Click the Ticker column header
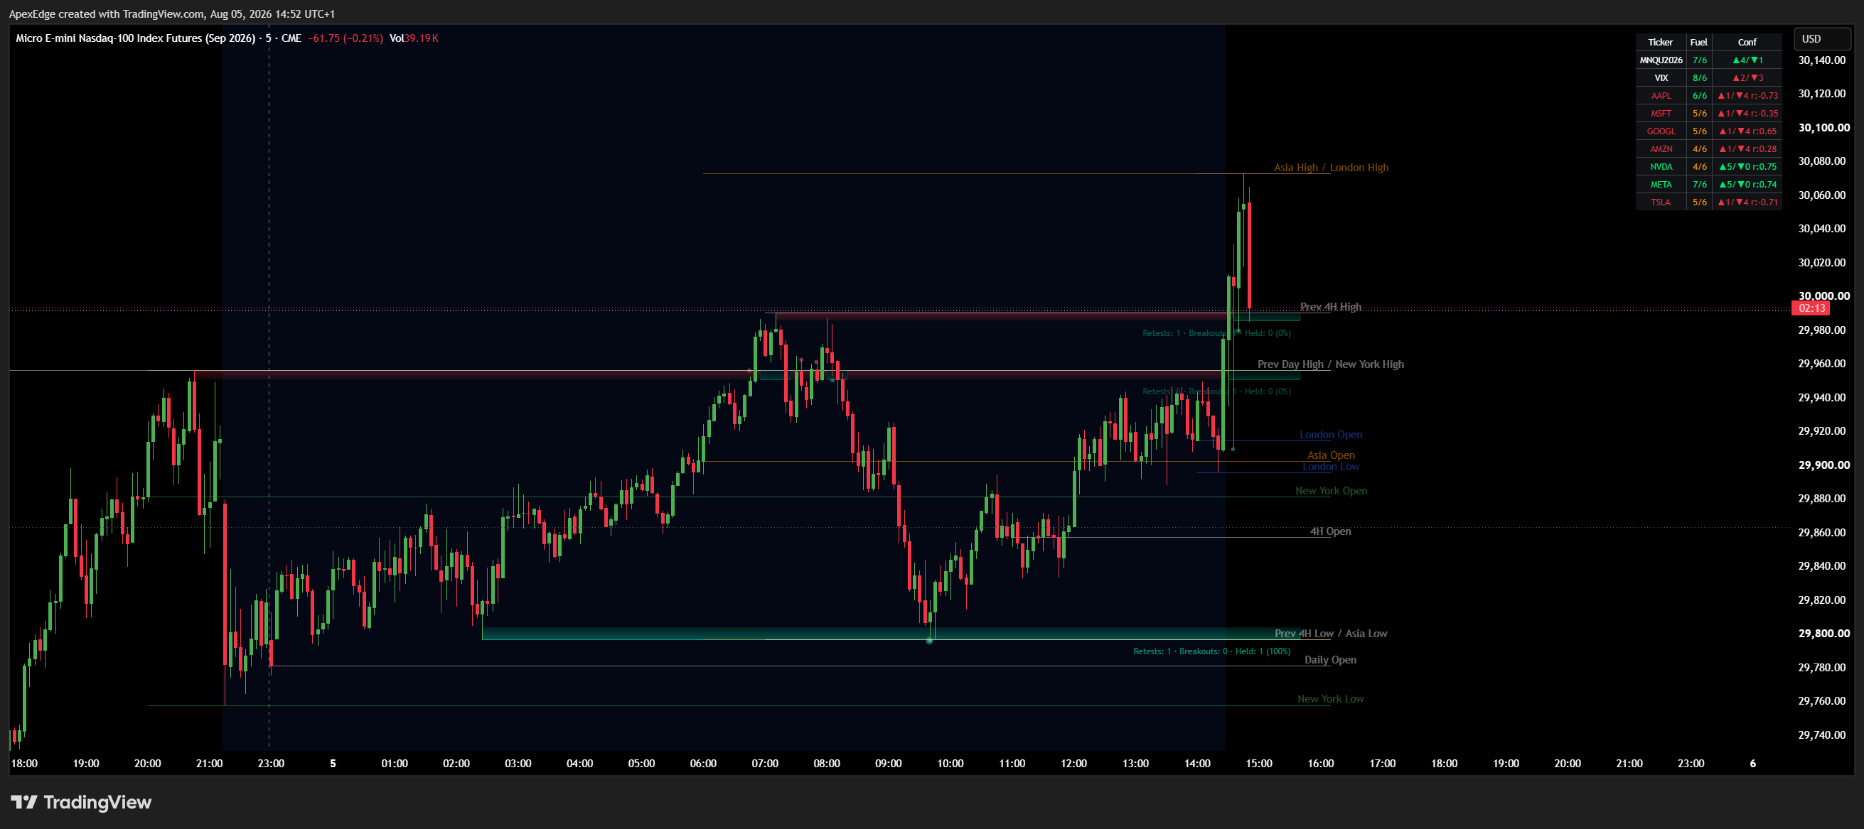Viewport: 1864px width, 829px height. point(1661,42)
